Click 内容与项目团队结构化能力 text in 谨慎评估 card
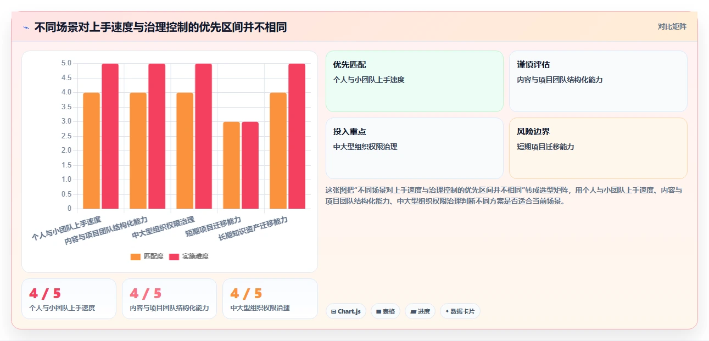 [x=560, y=80]
